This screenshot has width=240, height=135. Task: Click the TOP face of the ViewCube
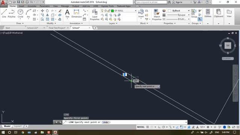point(228,46)
